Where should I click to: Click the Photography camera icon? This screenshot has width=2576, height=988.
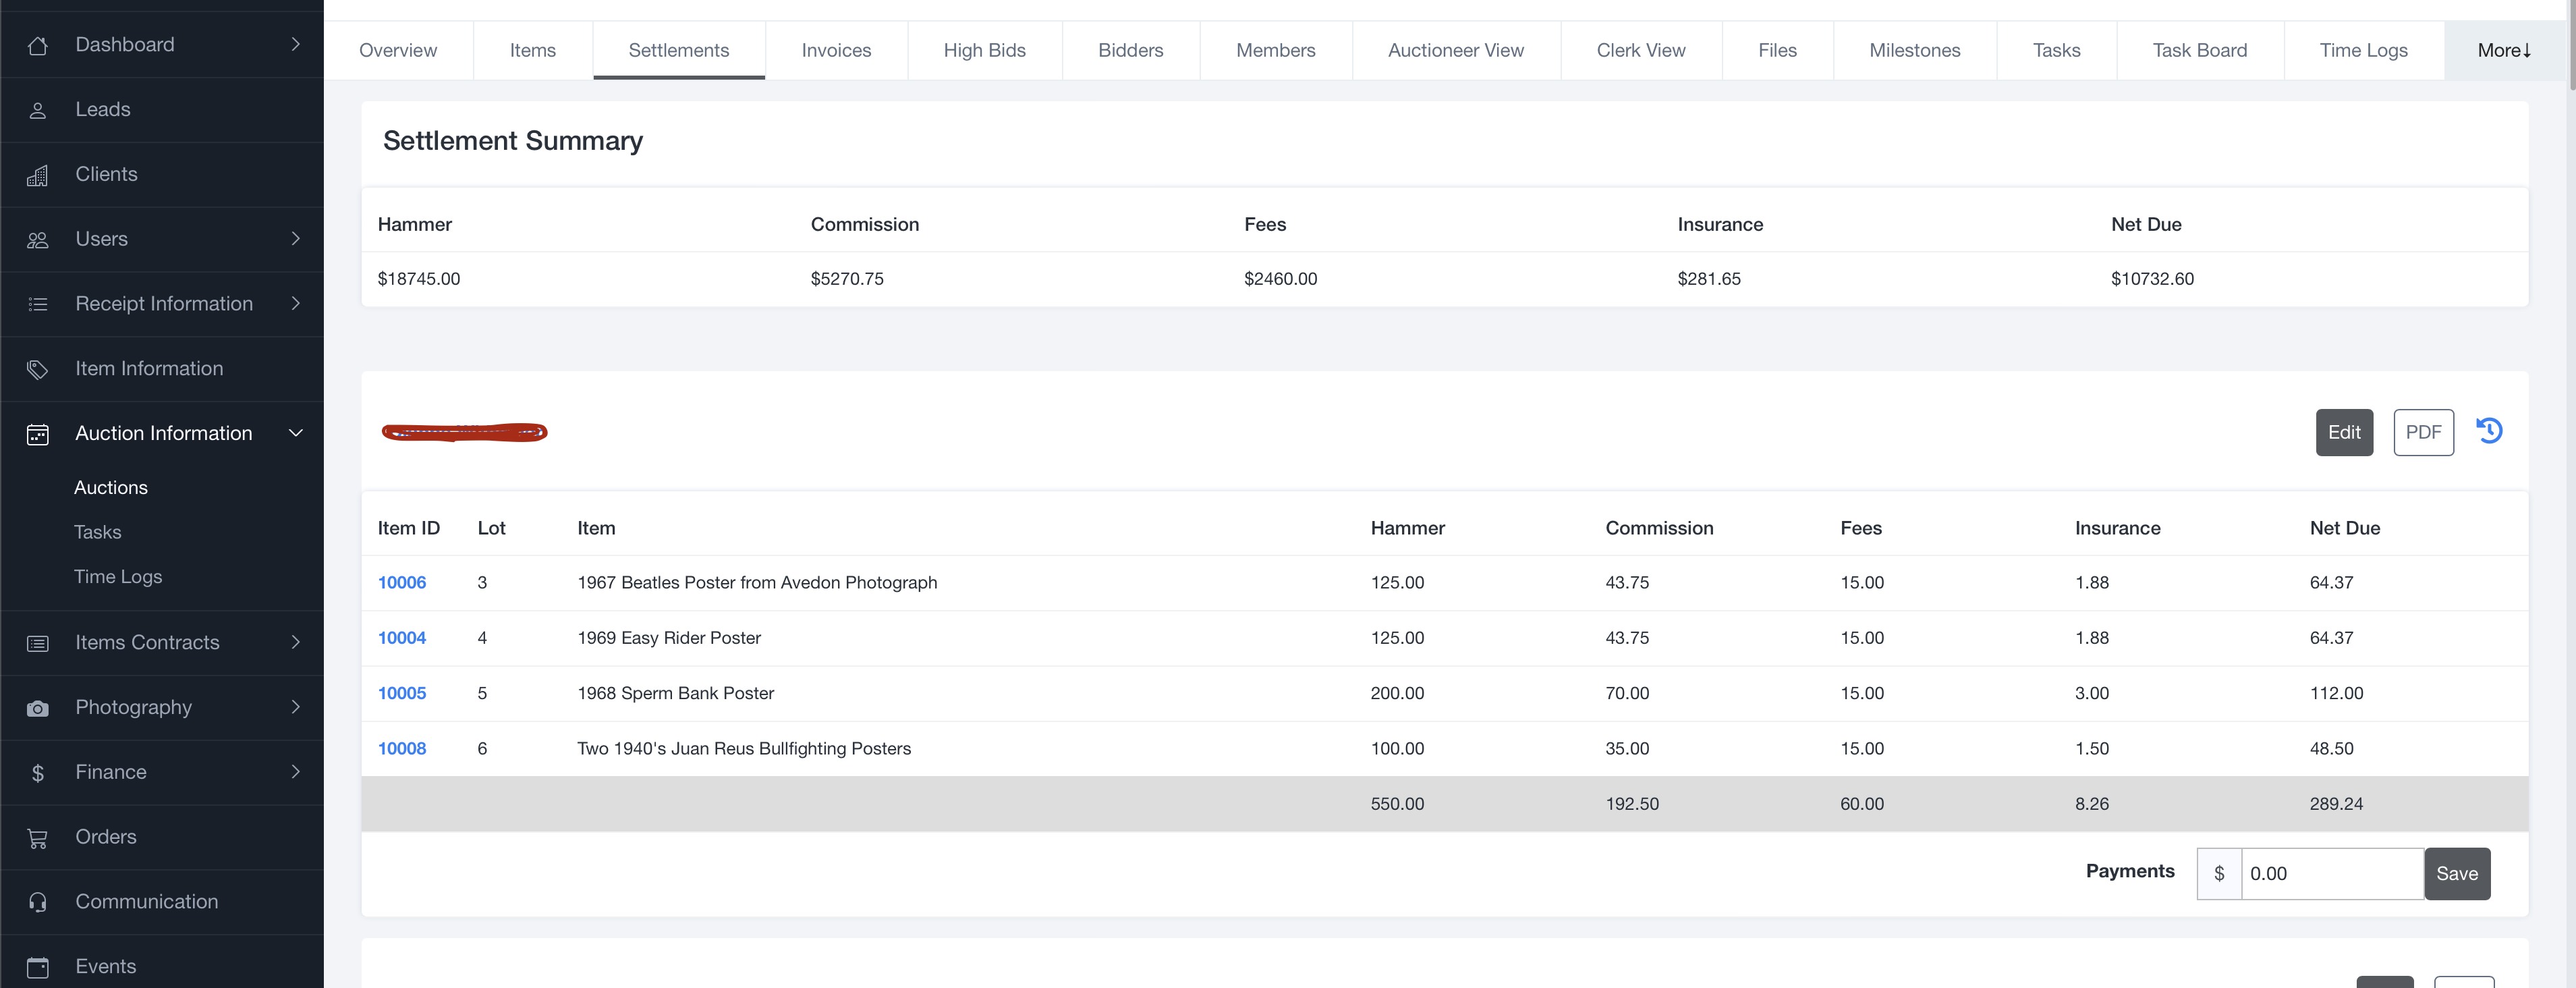38,708
